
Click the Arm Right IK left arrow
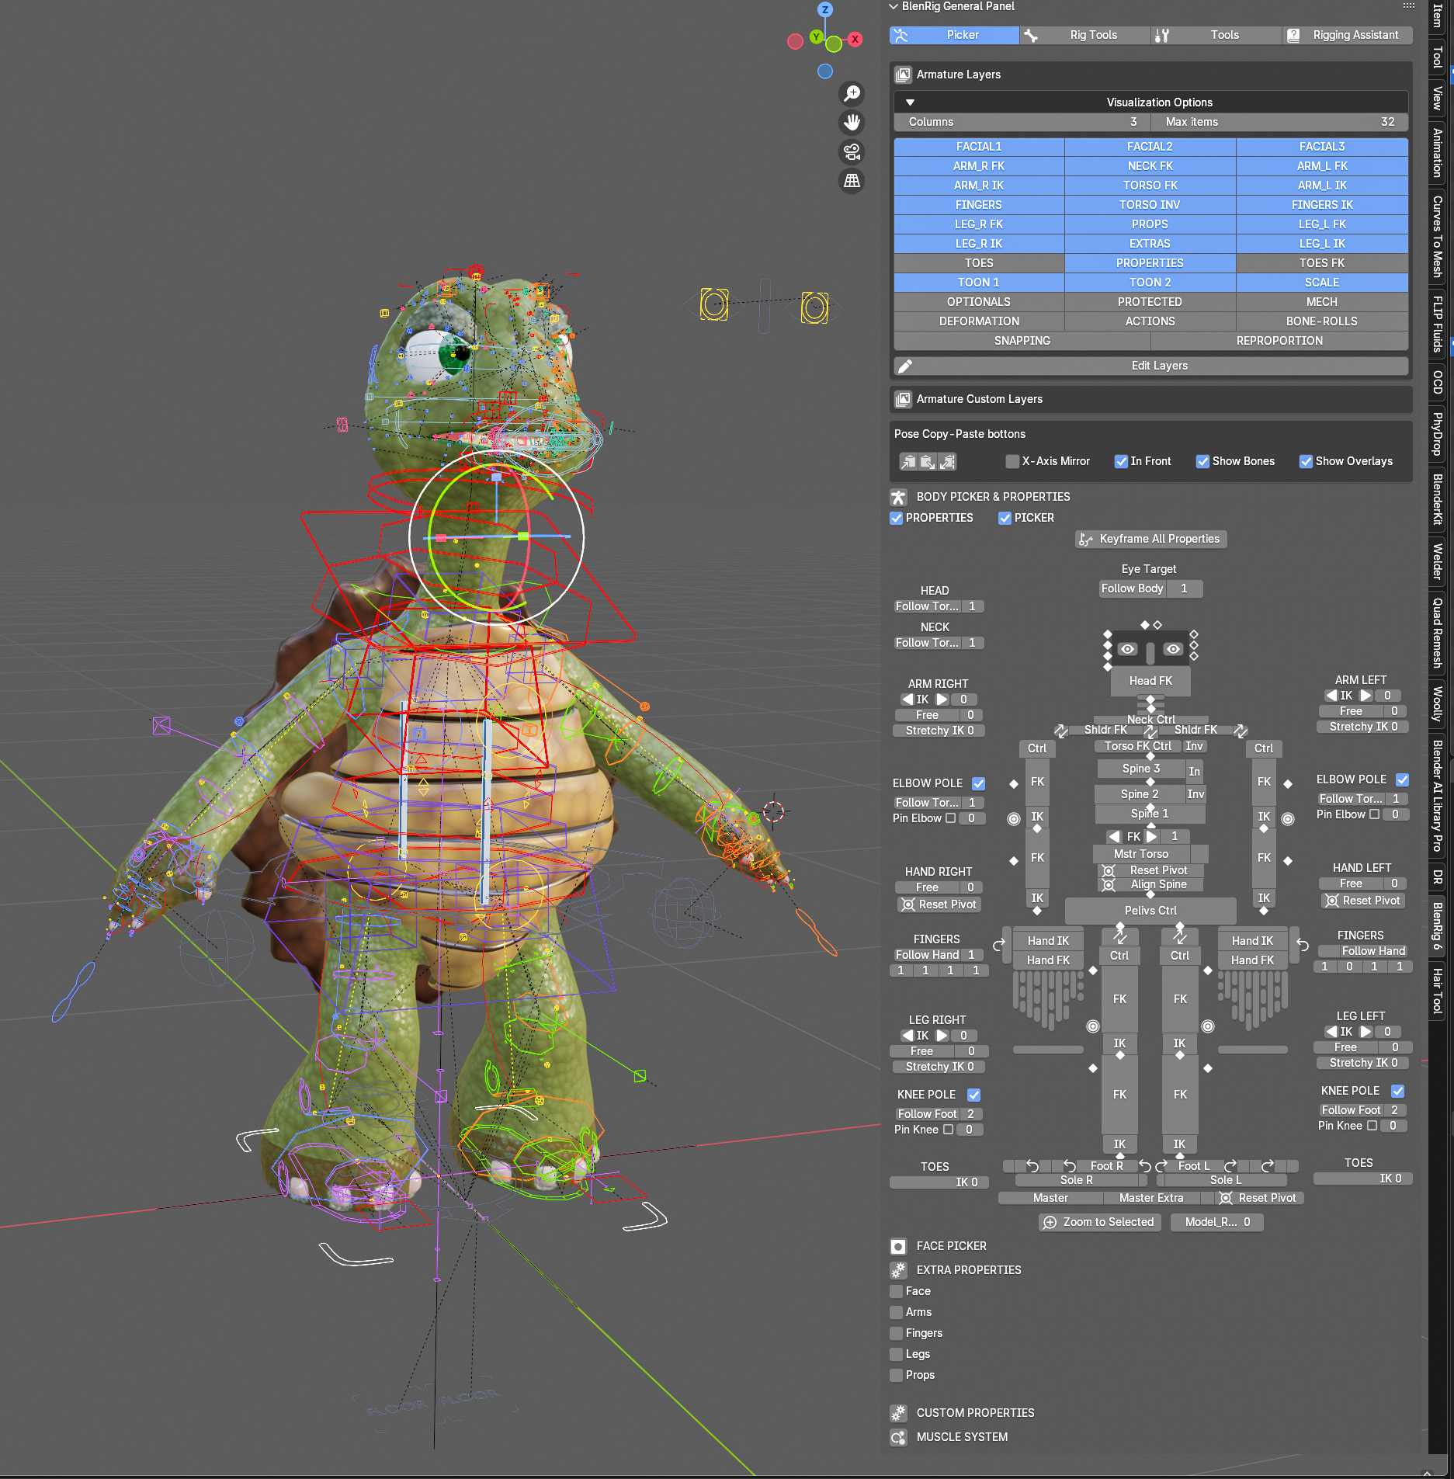(x=907, y=700)
